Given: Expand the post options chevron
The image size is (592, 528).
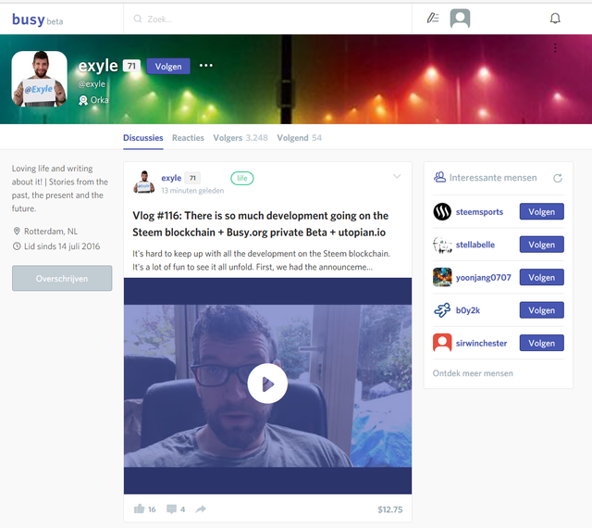Looking at the screenshot, I should coord(397,176).
